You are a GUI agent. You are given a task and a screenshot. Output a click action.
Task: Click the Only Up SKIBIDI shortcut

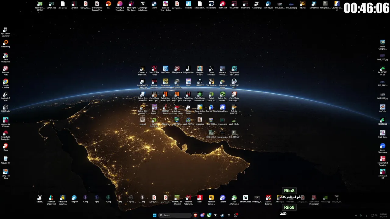click(x=234, y=109)
